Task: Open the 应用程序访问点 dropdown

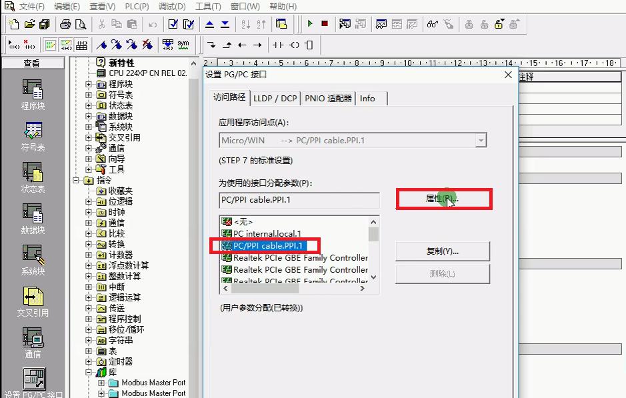Action: tap(481, 140)
